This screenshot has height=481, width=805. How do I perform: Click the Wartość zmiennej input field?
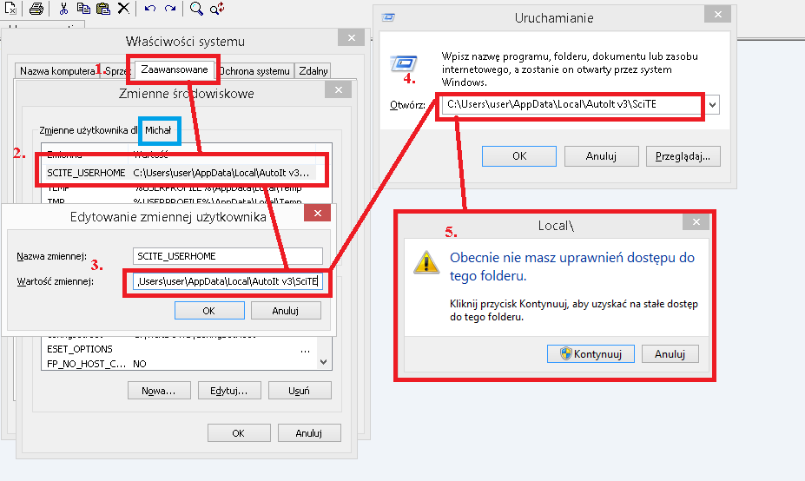pos(227,282)
